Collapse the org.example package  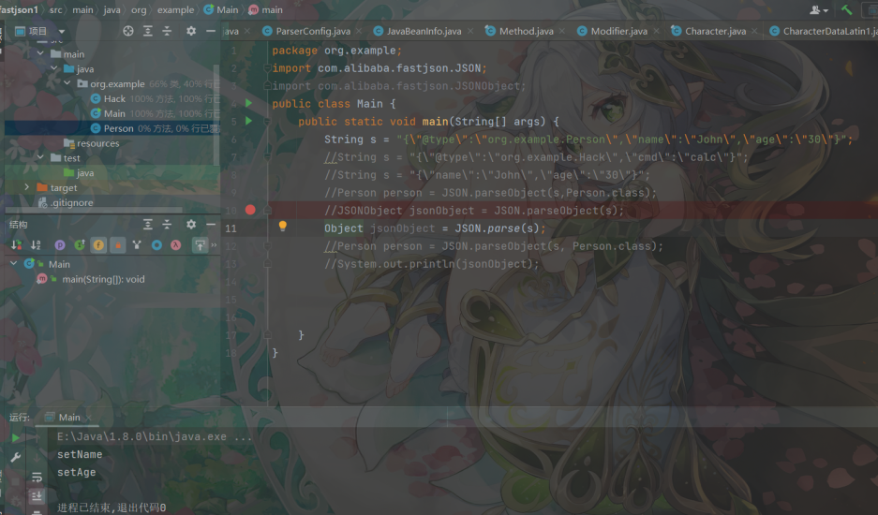pyautogui.click(x=67, y=82)
